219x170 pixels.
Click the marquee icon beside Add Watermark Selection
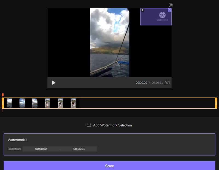pos(89,125)
